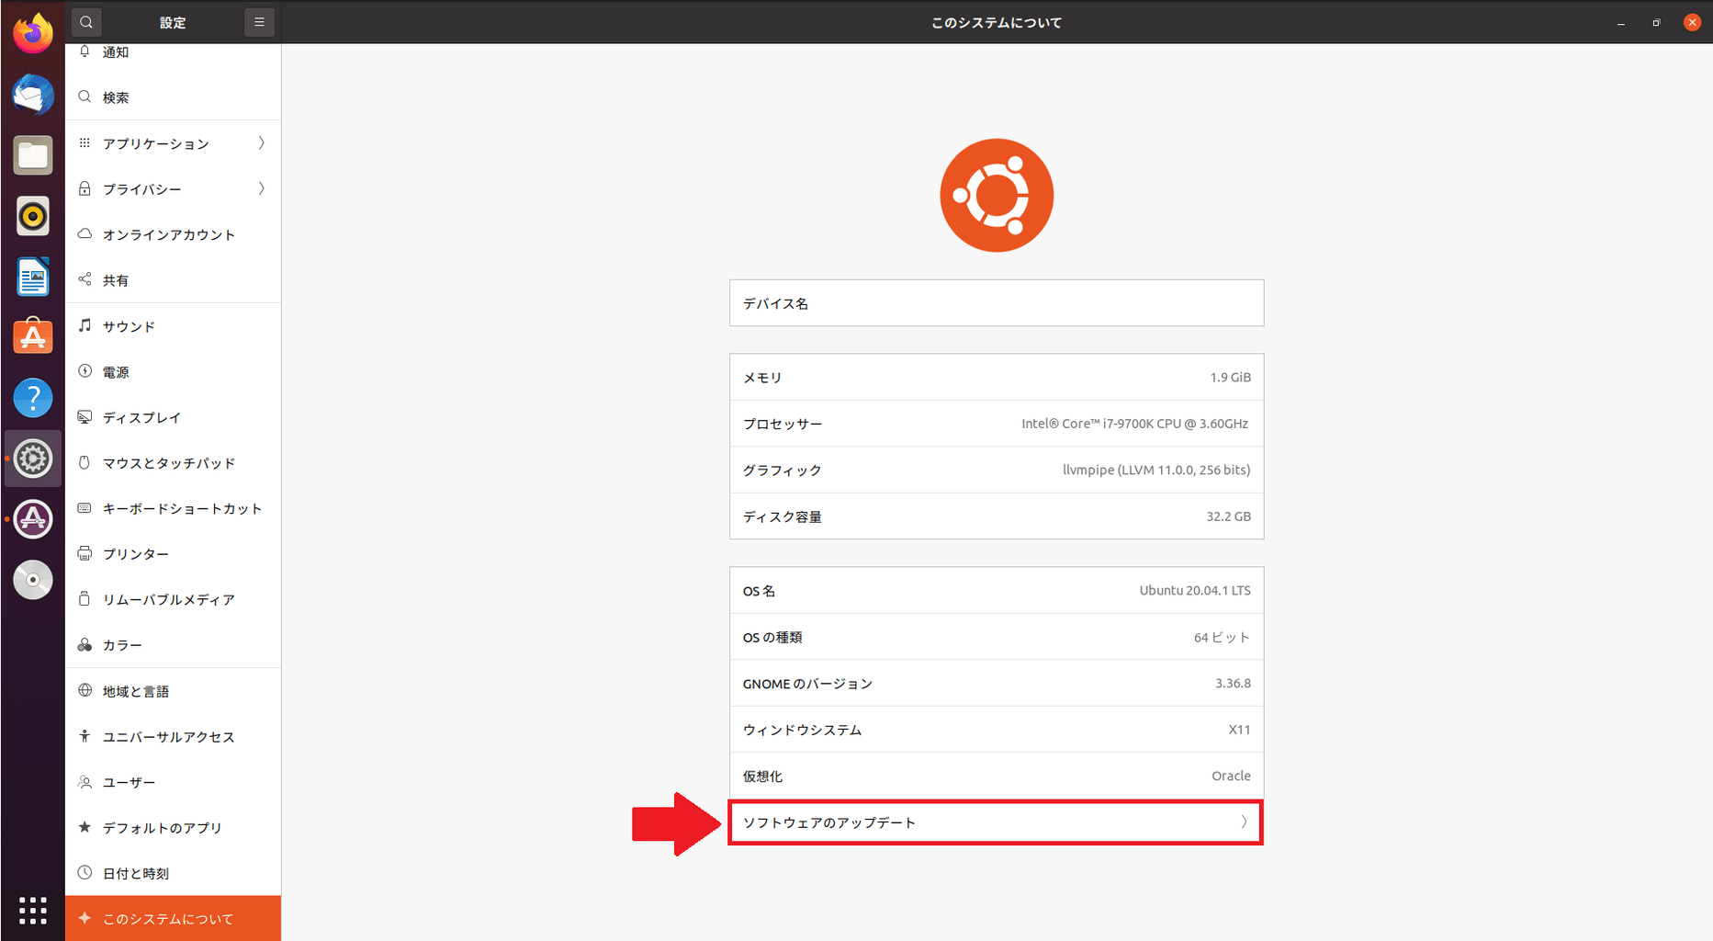This screenshot has height=941, width=1713.
Task: Click the OS の種類 value 64 ビット
Action: tap(1222, 637)
